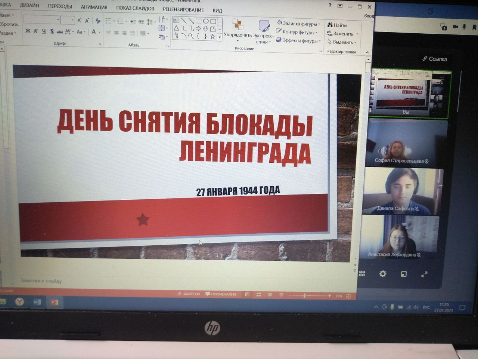Toggle strikethrough (abc) formatting
478x359 pixels.
pyautogui.click(x=60, y=32)
